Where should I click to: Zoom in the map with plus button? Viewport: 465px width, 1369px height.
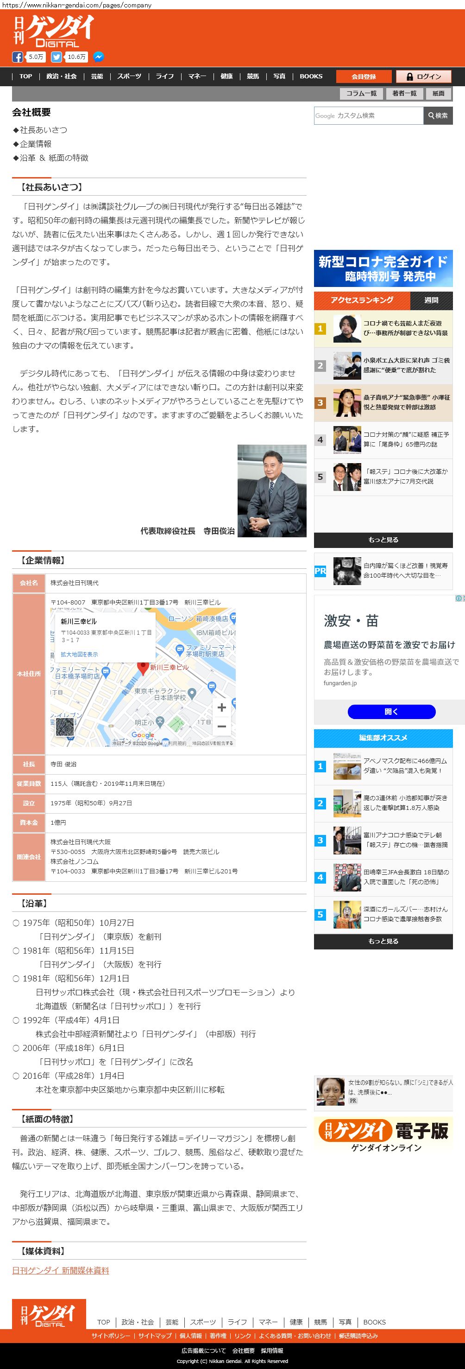click(x=222, y=707)
